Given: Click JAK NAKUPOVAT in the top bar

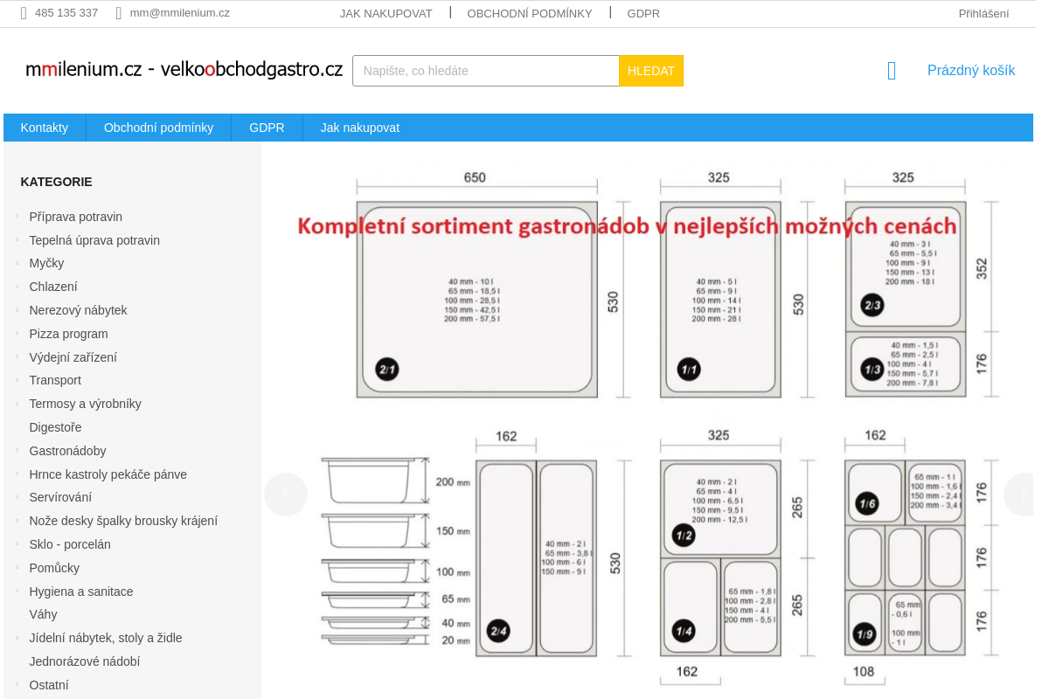Looking at the screenshot, I should point(386,13).
